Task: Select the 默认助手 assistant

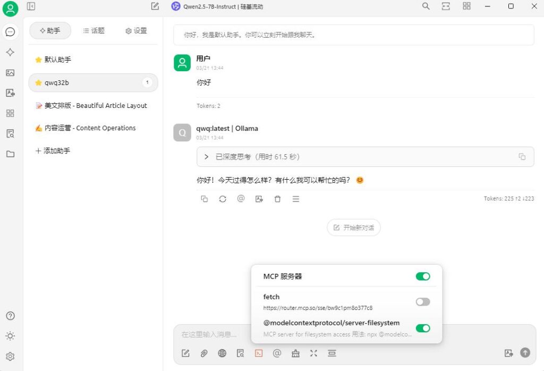Action: [x=93, y=60]
